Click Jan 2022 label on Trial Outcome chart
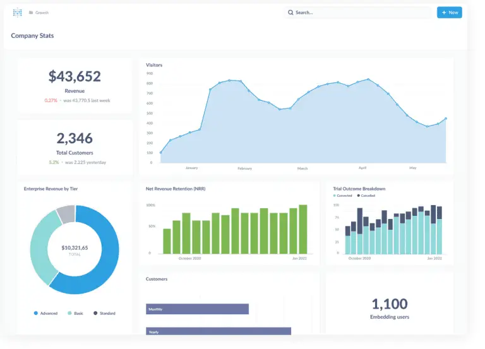 click(x=434, y=258)
